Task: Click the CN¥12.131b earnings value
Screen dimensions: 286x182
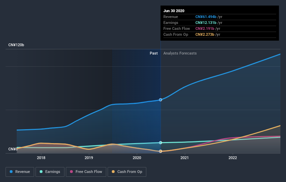Action: [x=206, y=23]
